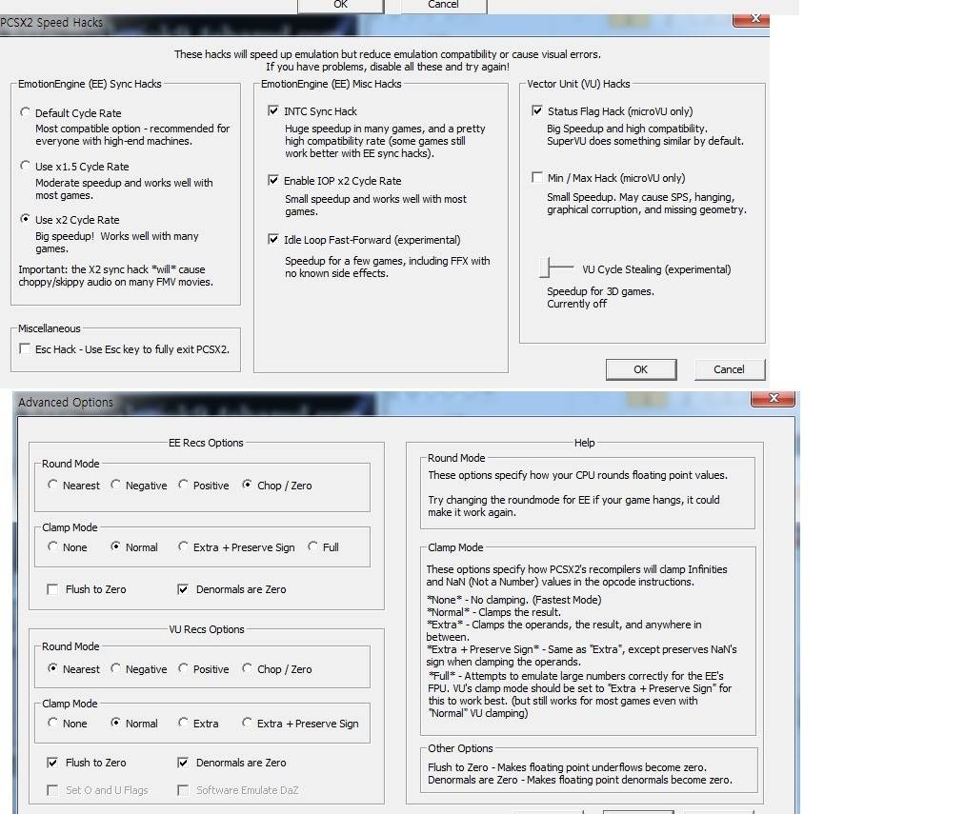Viewport: 965px width, 814px height.
Task: Select Use x1.5 Cycle Rate
Action: point(25,166)
